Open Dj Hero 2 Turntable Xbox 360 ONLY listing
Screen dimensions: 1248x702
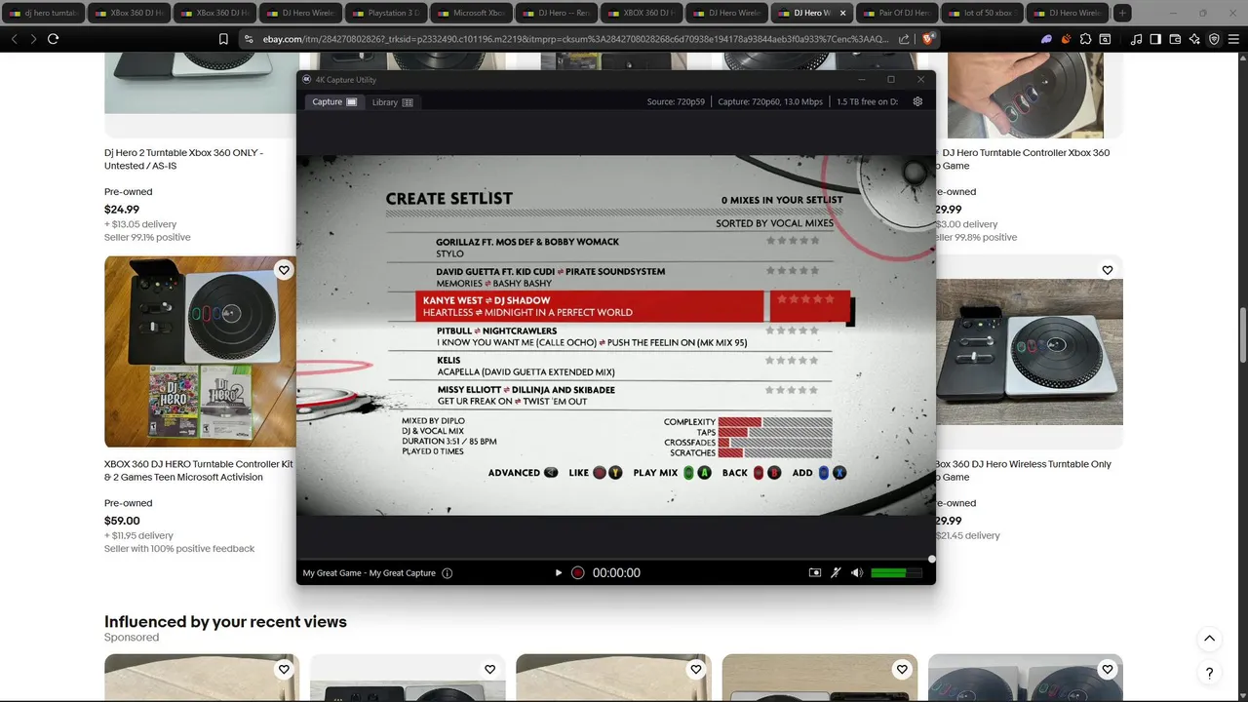[x=183, y=159]
